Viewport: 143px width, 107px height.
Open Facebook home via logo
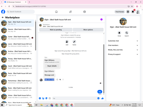pyautogui.click(x=3, y=12)
